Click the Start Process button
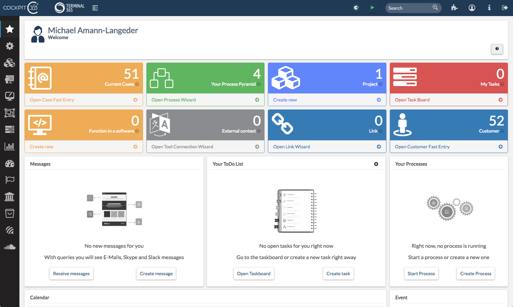The height and width of the screenshot is (307, 513). pyautogui.click(x=421, y=274)
